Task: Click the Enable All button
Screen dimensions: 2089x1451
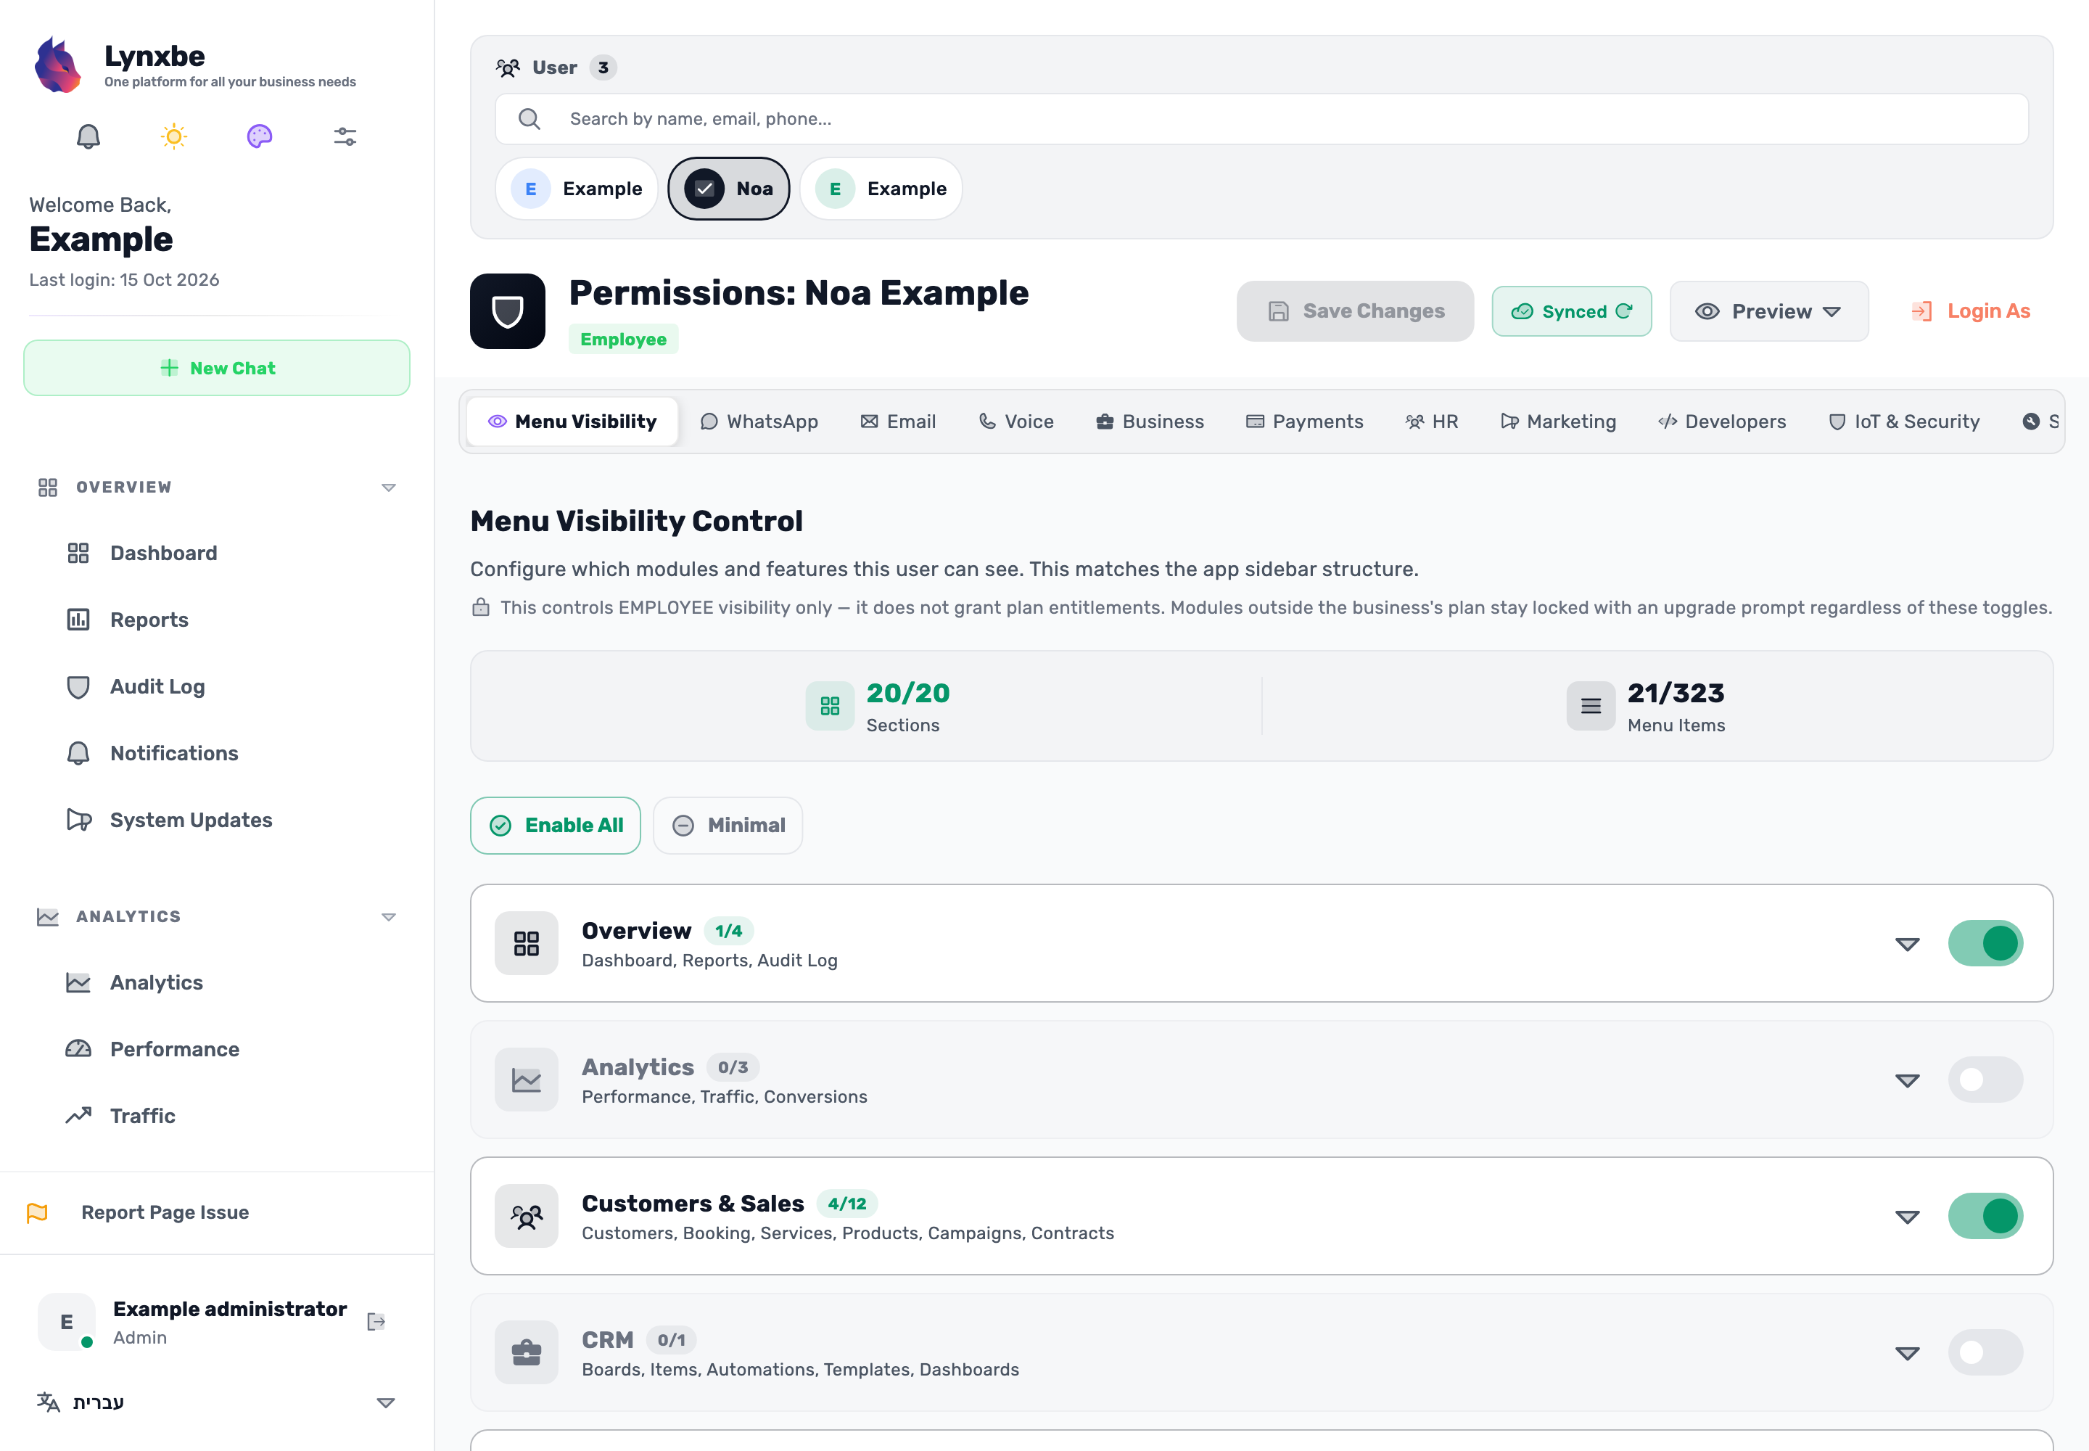Action: pos(556,826)
